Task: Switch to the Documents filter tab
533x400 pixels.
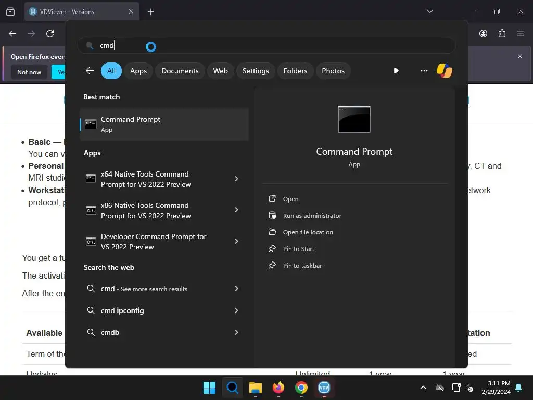Action: (180, 71)
